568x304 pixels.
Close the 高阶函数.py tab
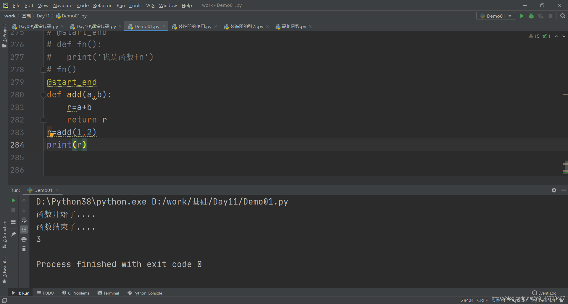pos(310,26)
